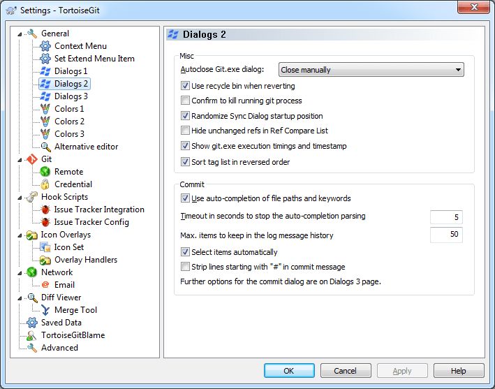Click the Icon Set icon
Viewport: 495px width, 389px height.
coord(45,247)
